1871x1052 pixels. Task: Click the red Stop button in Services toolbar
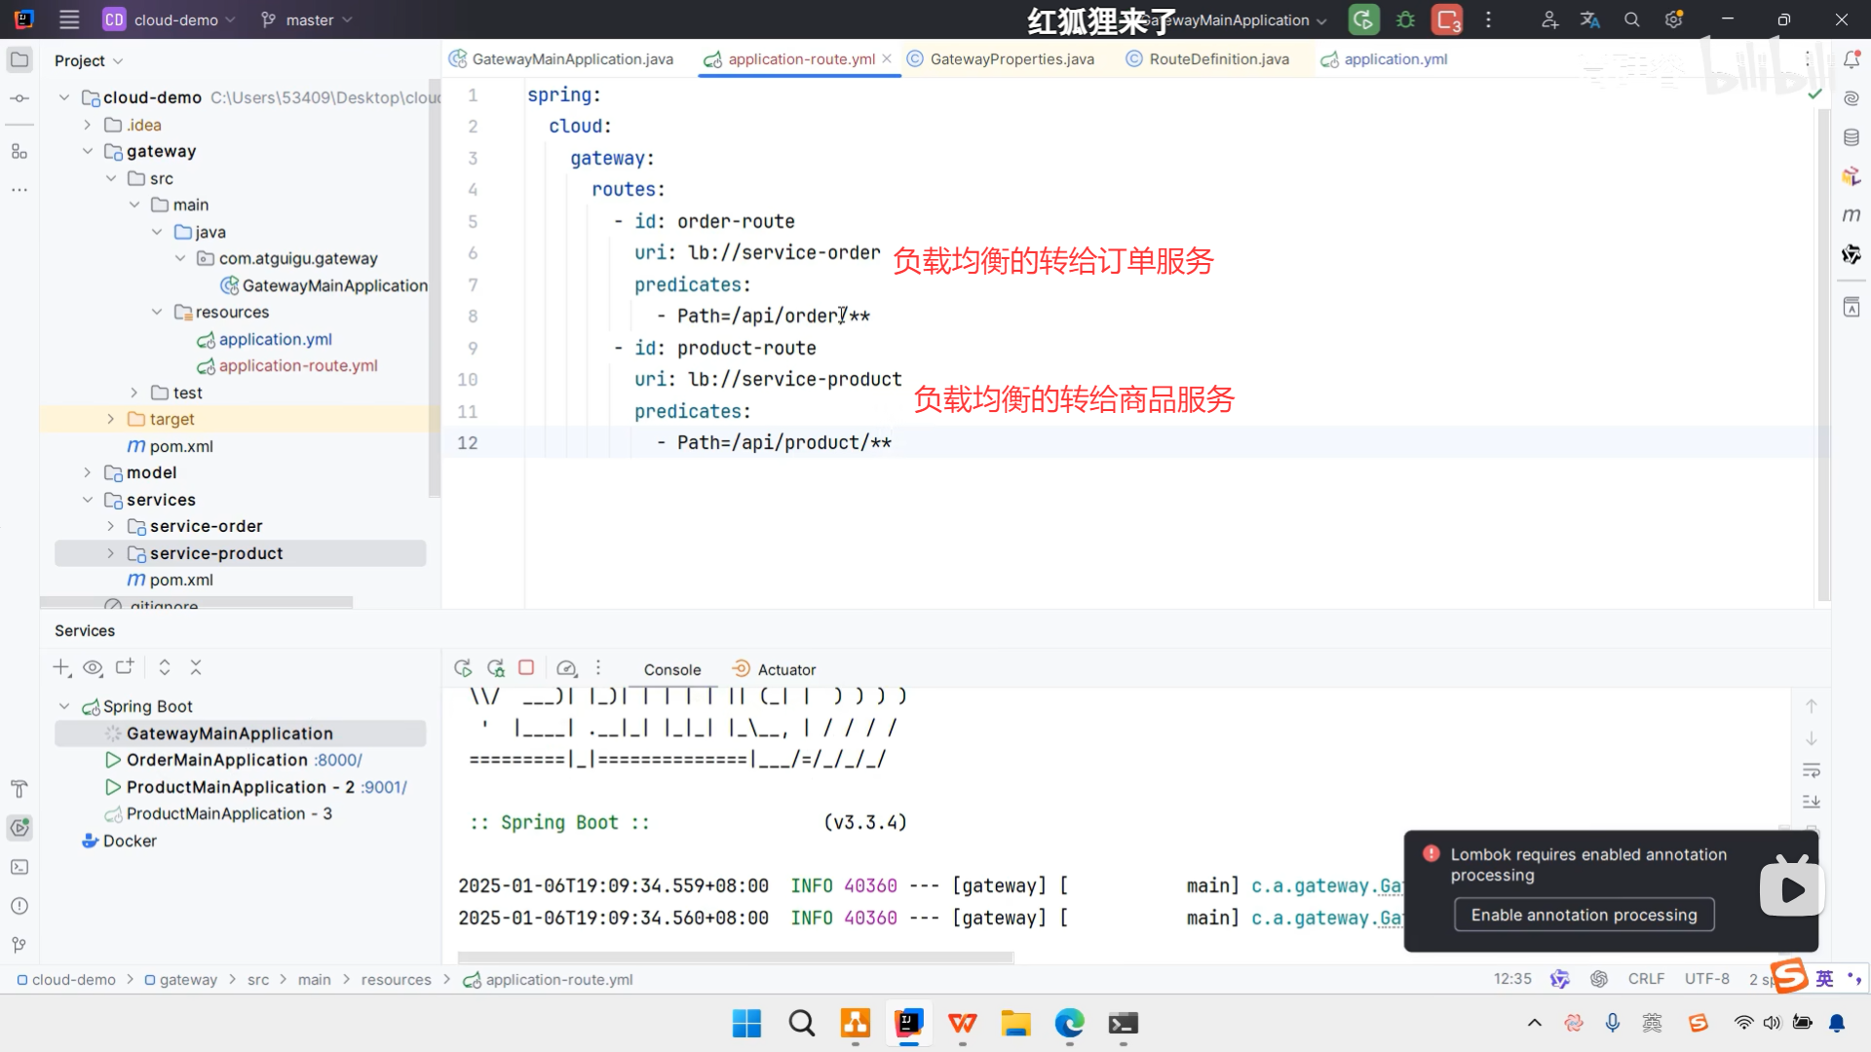coord(526,668)
